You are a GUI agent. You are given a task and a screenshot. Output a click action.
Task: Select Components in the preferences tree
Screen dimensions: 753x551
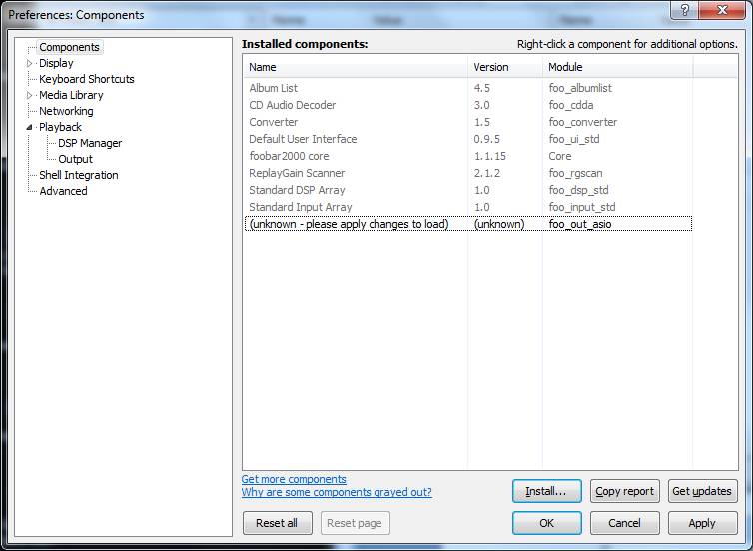(69, 47)
